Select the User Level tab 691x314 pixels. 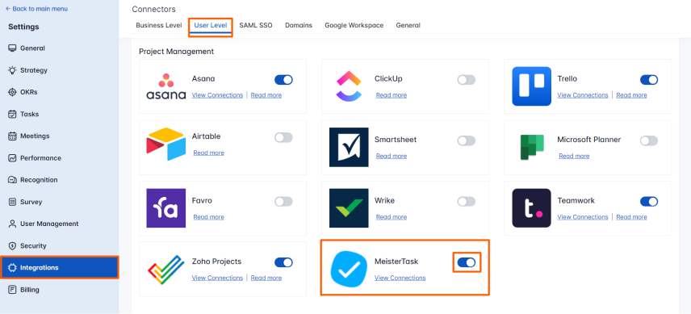(211, 26)
